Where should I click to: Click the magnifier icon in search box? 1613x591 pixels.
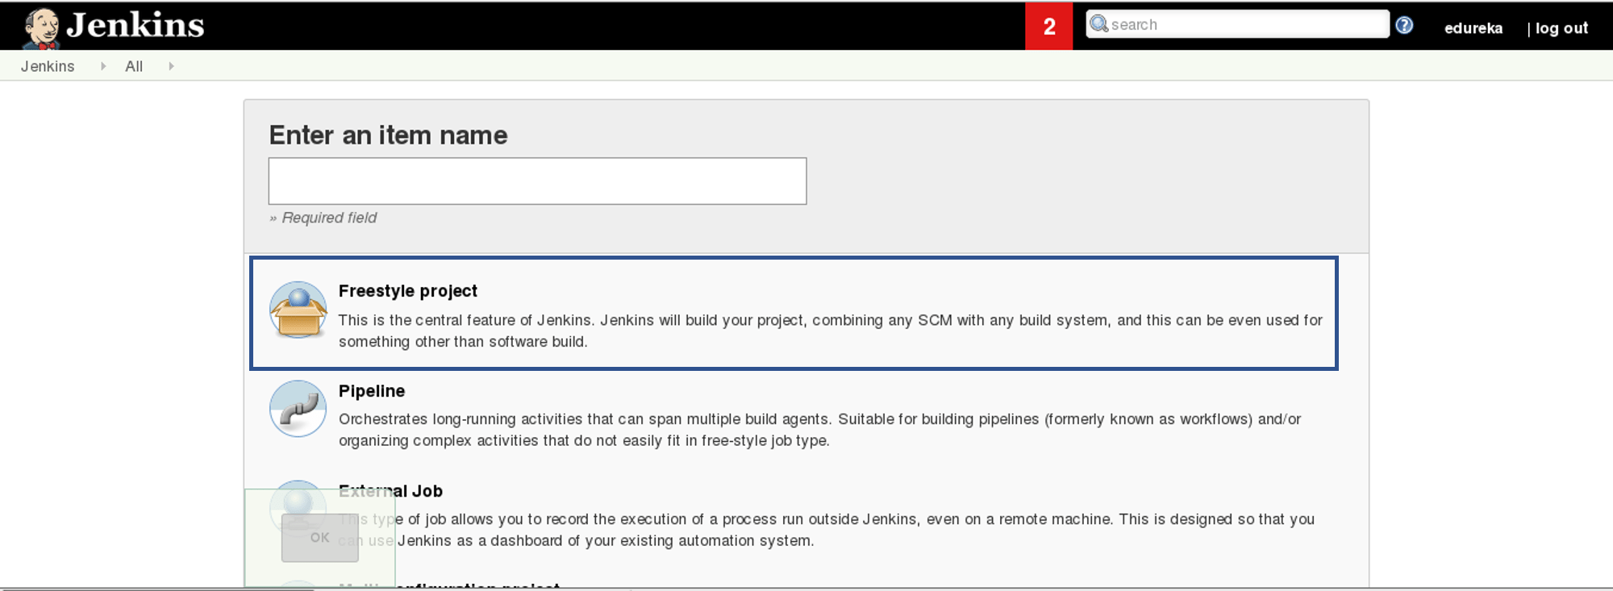(1098, 24)
